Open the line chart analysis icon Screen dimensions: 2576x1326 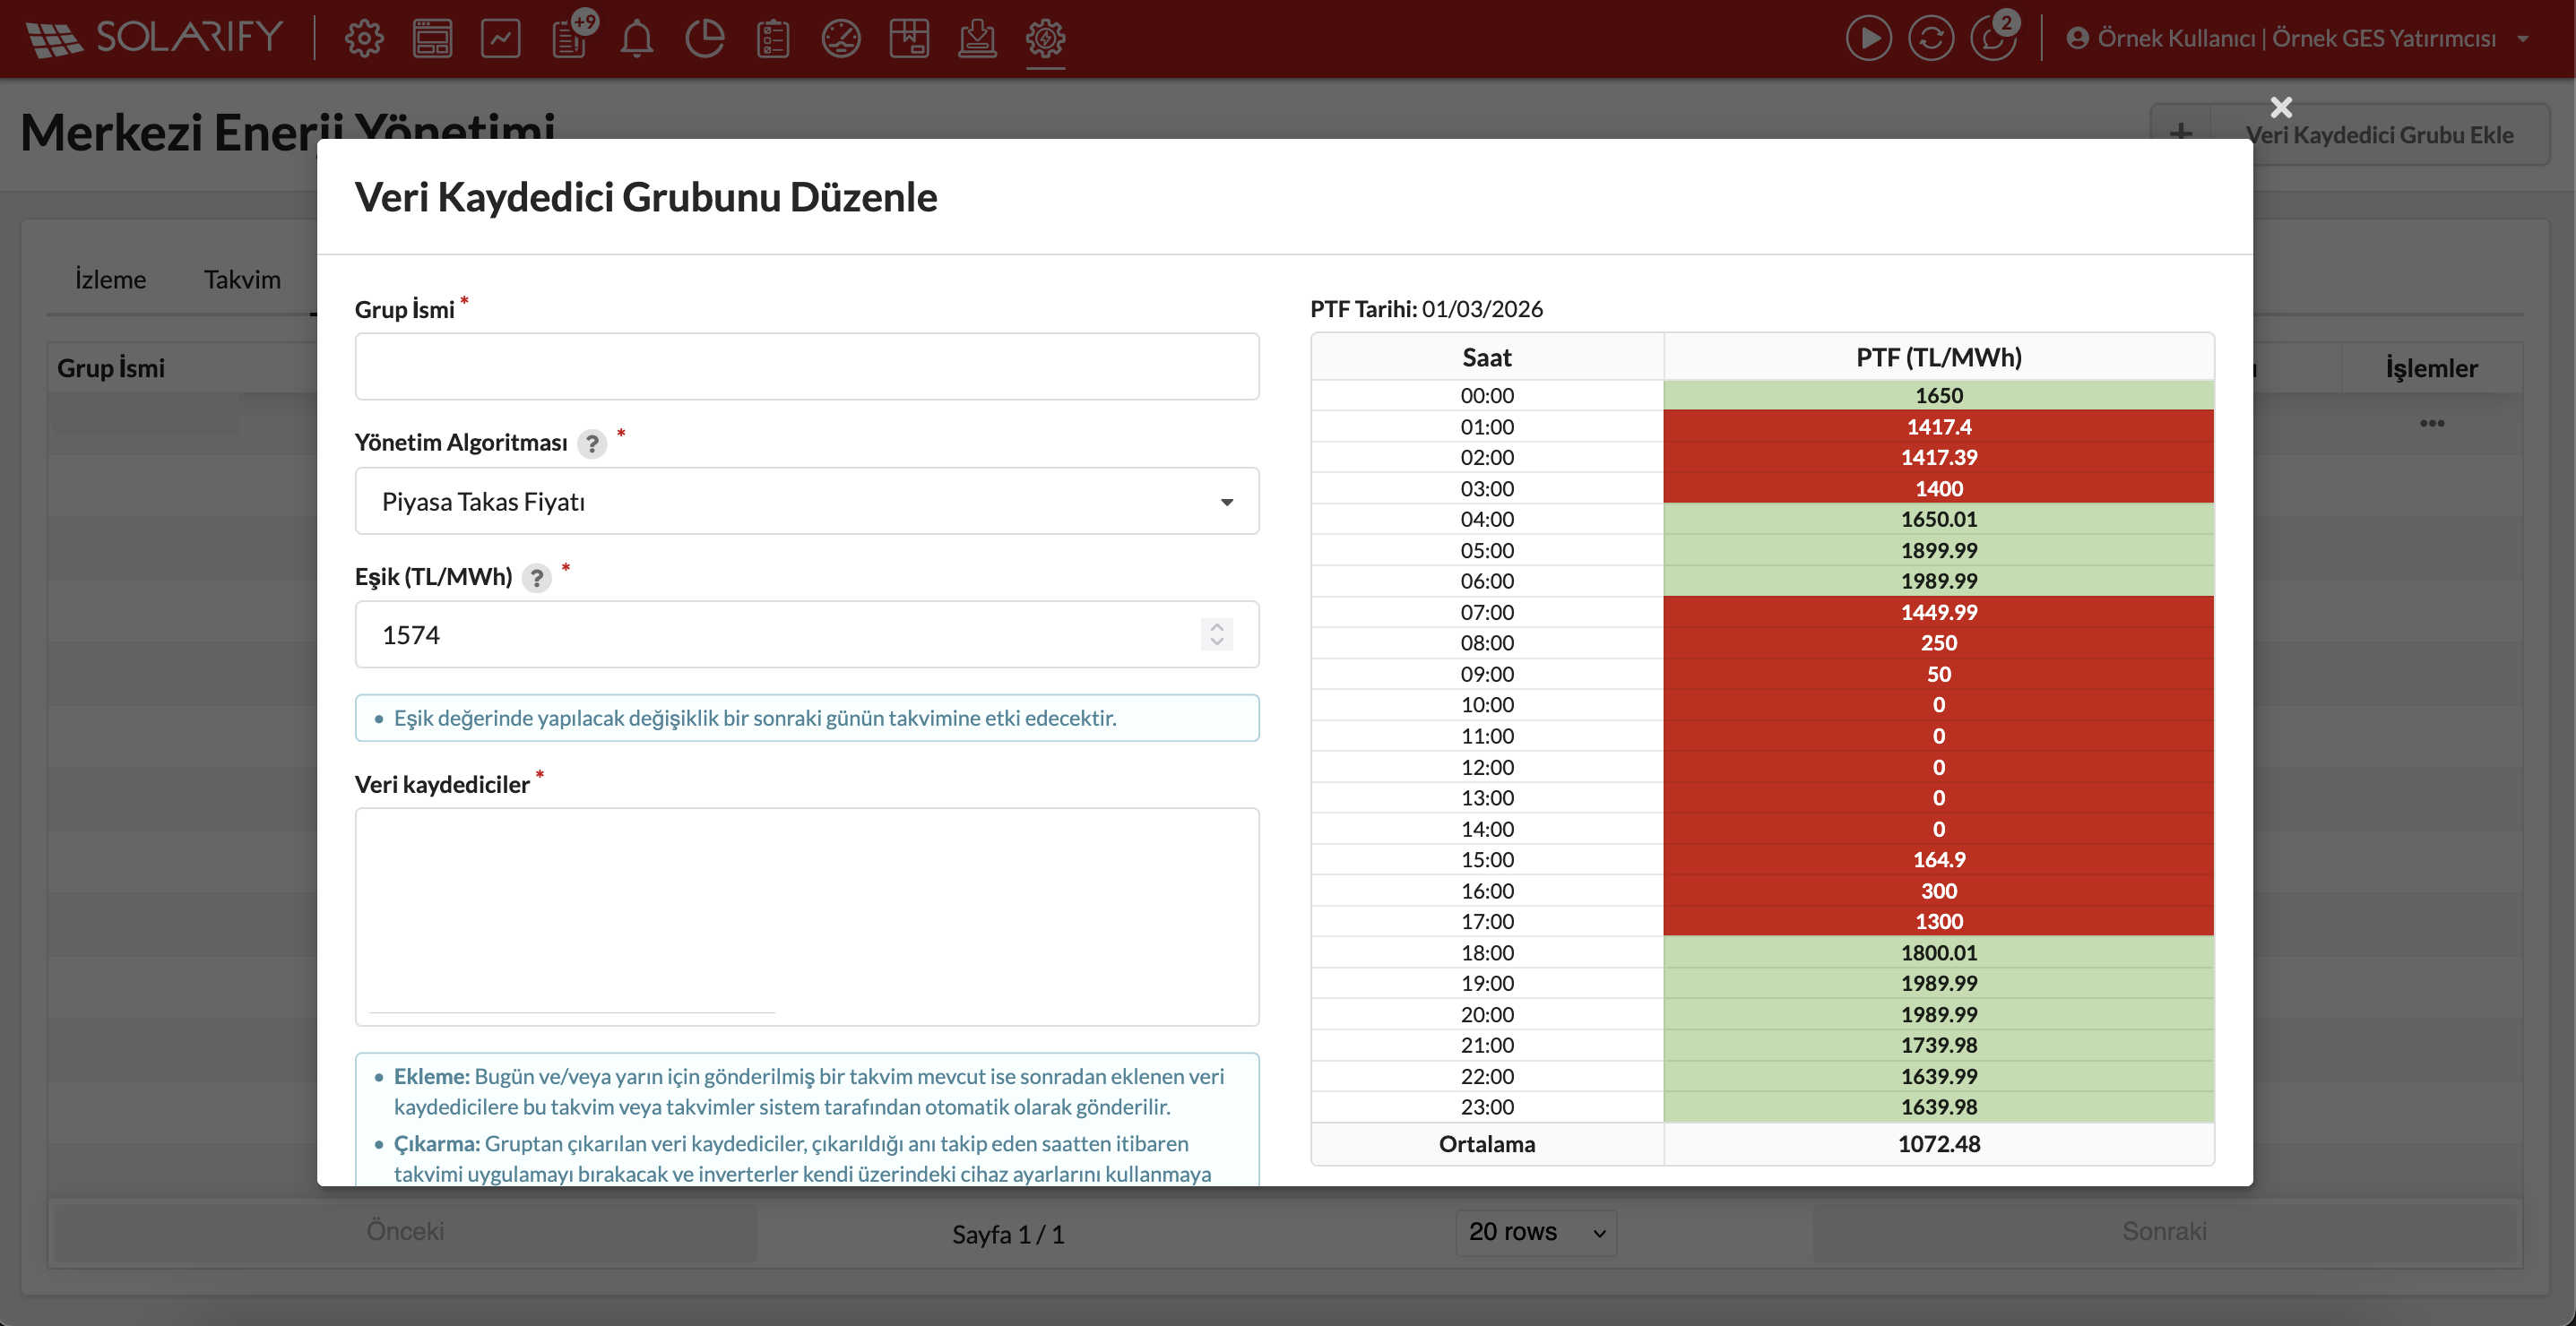[500, 39]
